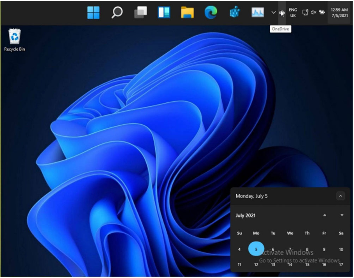Switch the ENG UK input language
The height and width of the screenshot is (278, 354).
click(293, 13)
